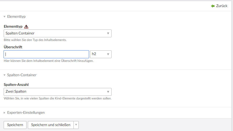Click the Elementtyp section header text

click(x=16, y=17)
